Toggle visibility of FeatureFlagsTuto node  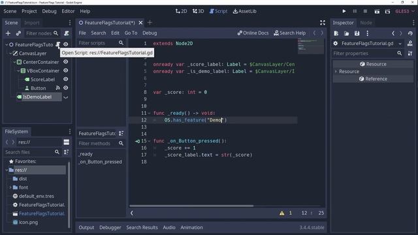coord(65,44)
